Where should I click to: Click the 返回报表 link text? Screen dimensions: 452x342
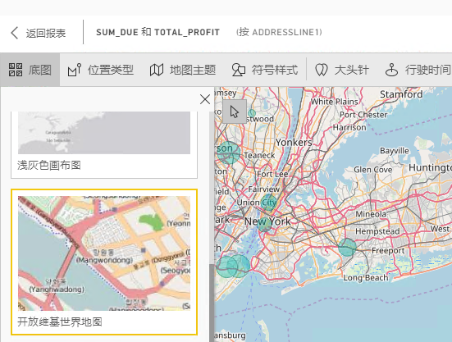pyautogui.click(x=46, y=33)
